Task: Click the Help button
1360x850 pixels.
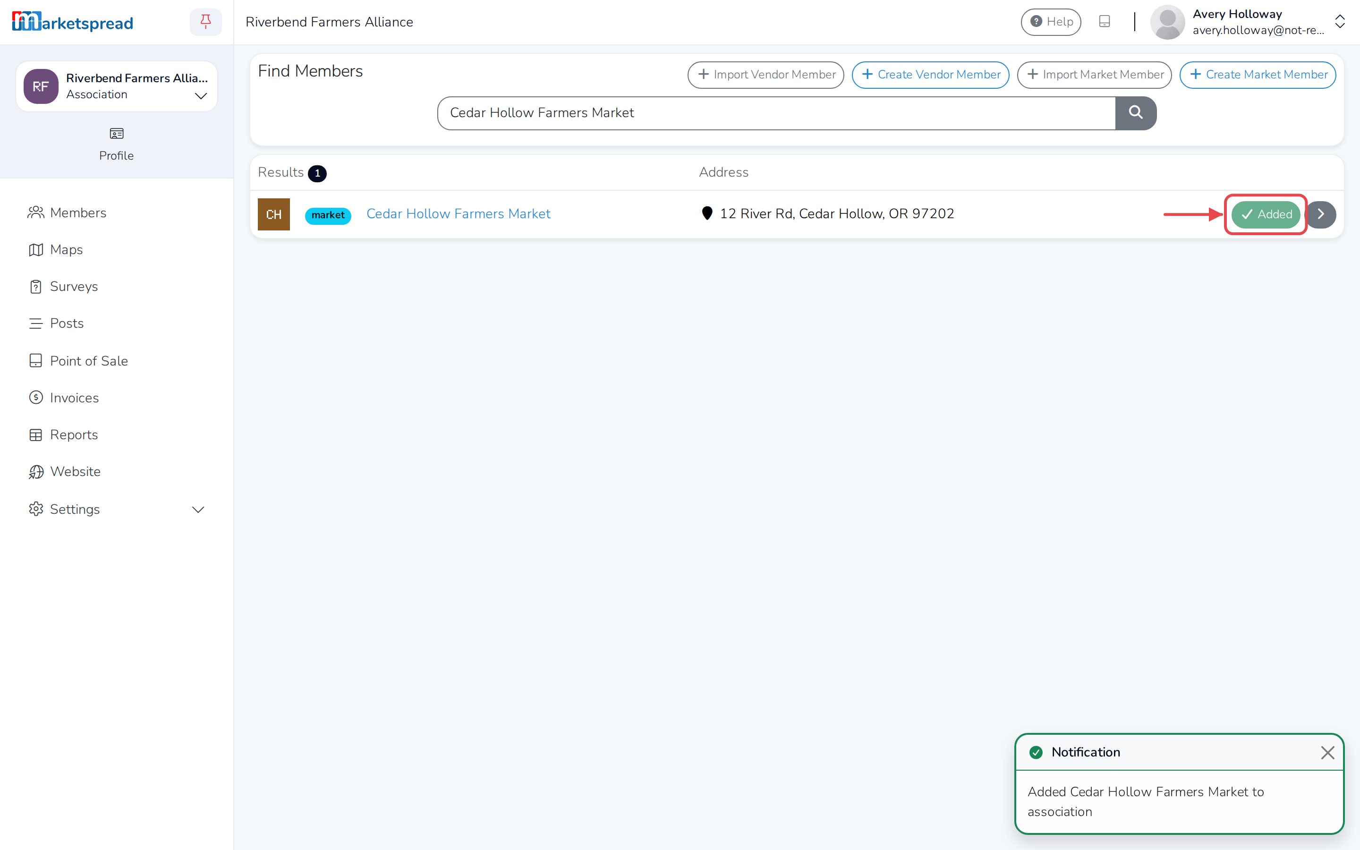Action: coord(1051,22)
